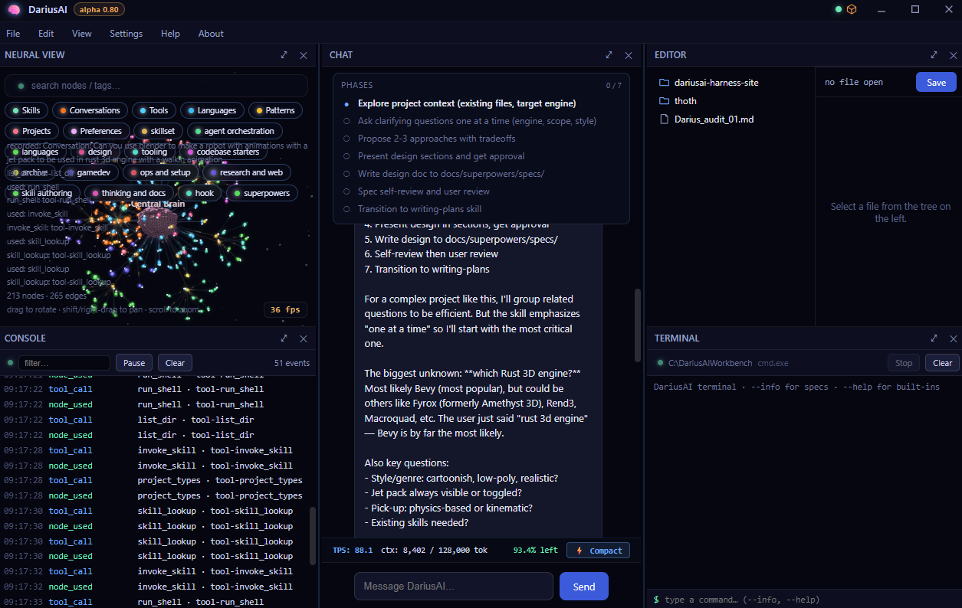The image size is (962, 608).
Task: Toggle the codebase starters tag
Action: point(223,152)
